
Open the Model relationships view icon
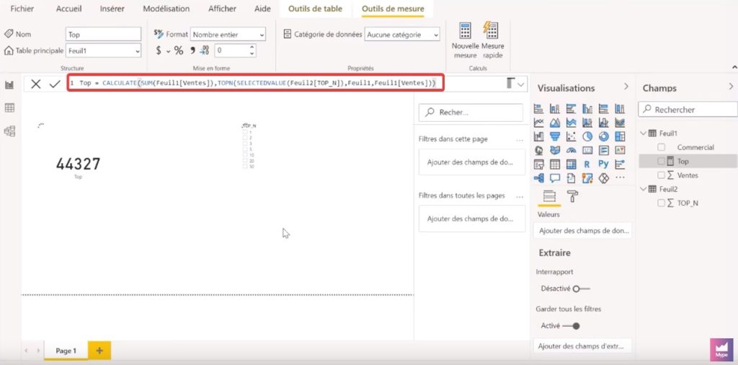click(9, 131)
